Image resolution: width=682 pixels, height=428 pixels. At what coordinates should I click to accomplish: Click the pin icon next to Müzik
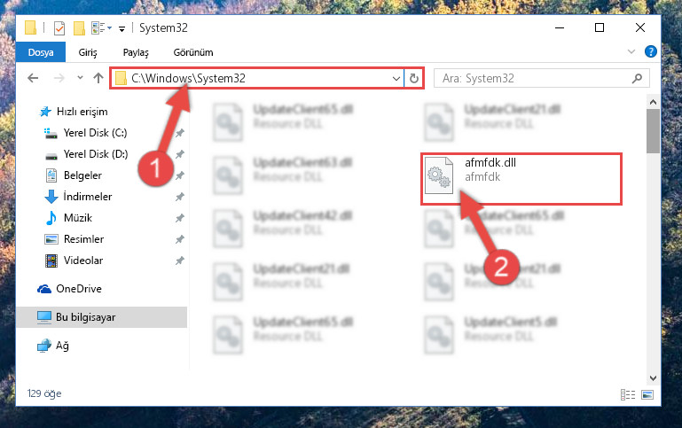tap(180, 218)
